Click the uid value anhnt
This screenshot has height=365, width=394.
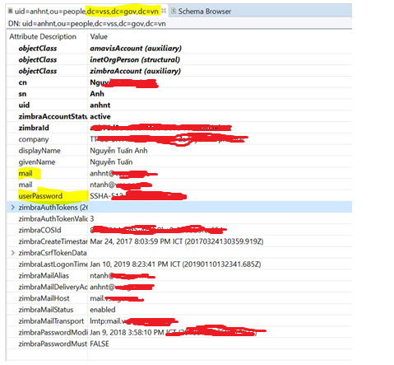point(100,105)
